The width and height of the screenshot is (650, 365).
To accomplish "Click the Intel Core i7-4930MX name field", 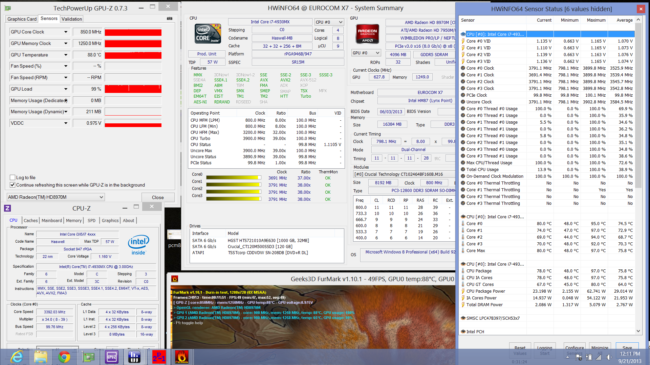I will (270, 22).
